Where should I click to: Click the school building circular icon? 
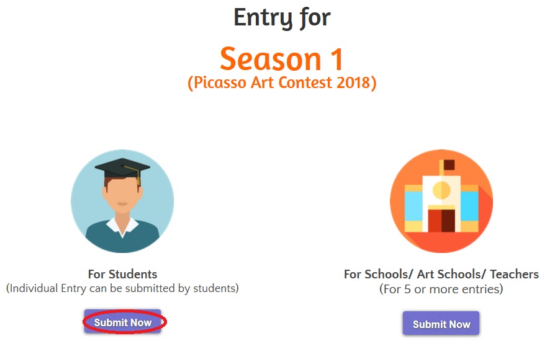pyautogui.click(x=441, y=201)
